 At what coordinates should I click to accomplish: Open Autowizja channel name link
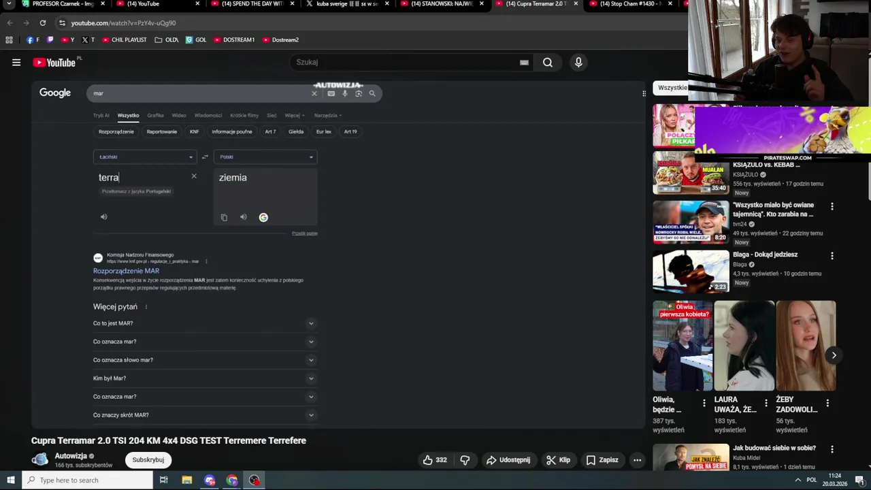71,456
